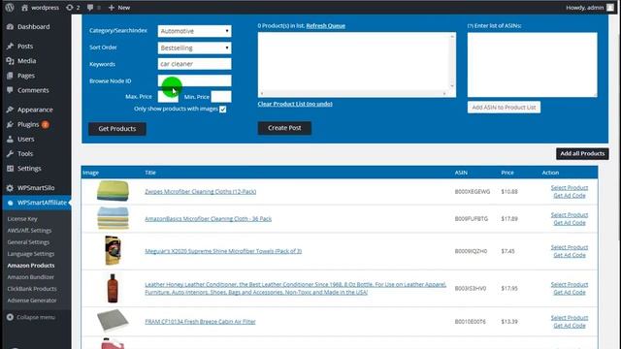621x349 pixels.
Task: Click the Enter list of ASINs textarea
Action: [533, 65]
